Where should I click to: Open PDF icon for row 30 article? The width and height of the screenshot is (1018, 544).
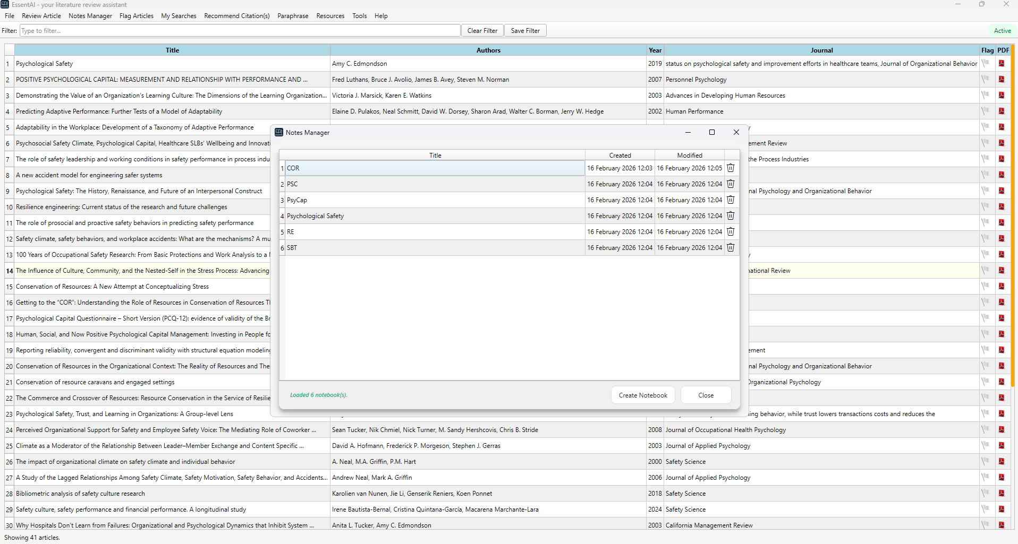[1002, 525]
